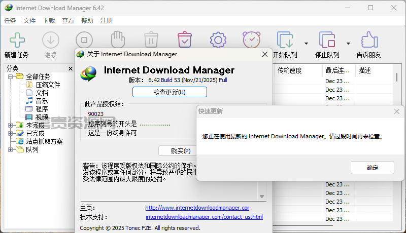Click the 传输速度 column header
Image resolution: width=406 pixels, height=233 pixels.
pyautogui.click(x=298, y=70)
